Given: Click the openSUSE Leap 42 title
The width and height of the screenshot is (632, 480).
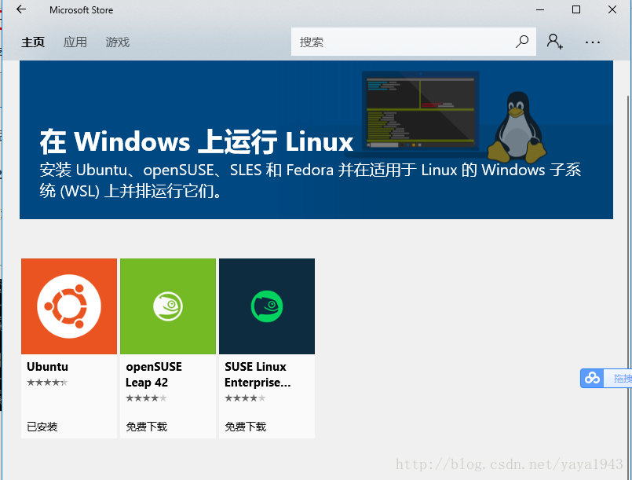Looking at the screenshot, I should [154, 374].
